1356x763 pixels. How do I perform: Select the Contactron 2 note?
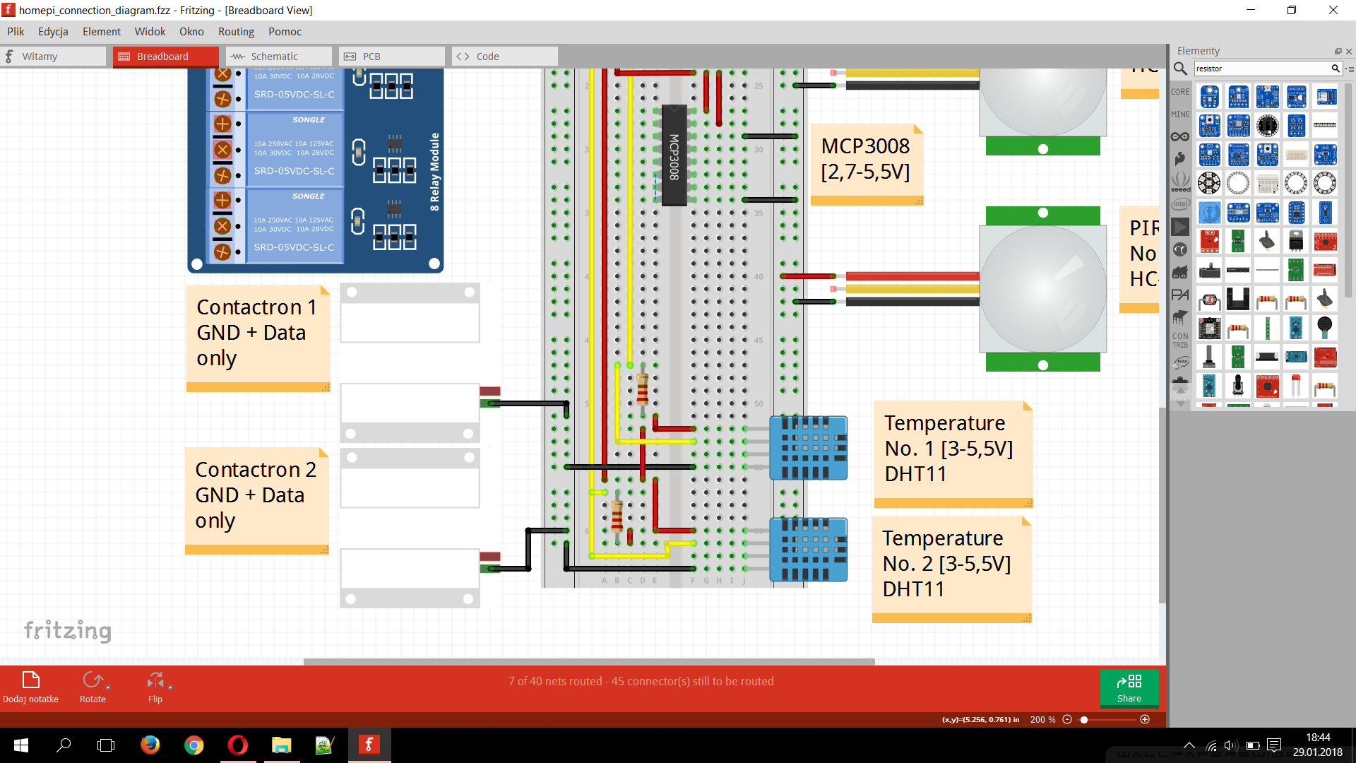257,501
